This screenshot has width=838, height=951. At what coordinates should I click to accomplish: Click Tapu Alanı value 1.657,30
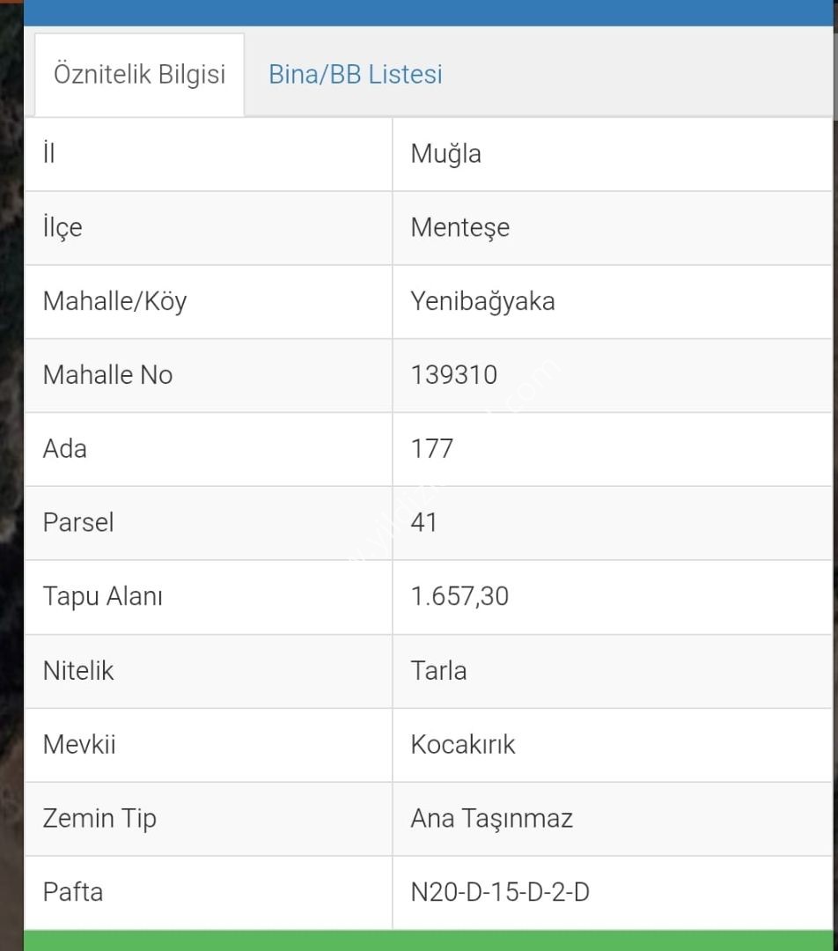[459, 596]
